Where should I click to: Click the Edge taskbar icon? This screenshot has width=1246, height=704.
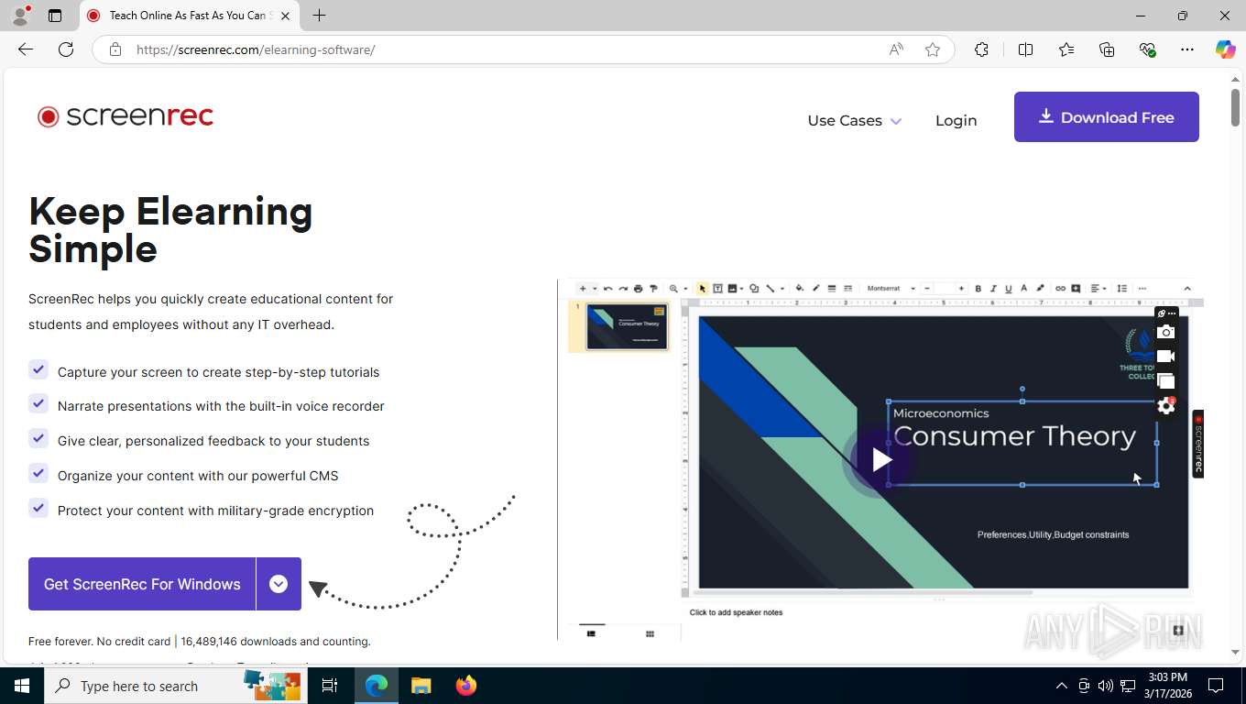(377, 686)
